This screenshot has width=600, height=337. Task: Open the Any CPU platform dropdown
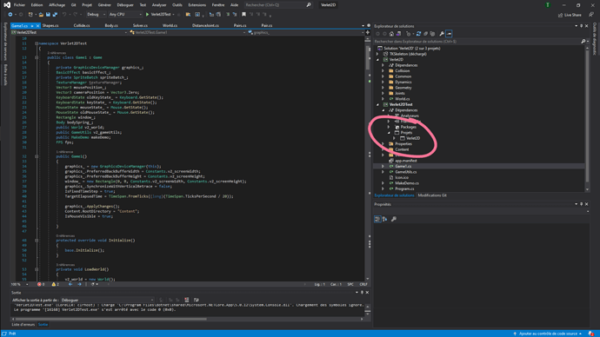coord(125,15)
